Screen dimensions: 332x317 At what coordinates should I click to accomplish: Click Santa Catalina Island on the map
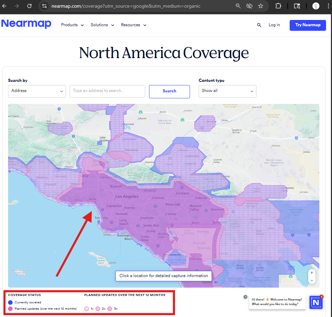click(101, 260)
